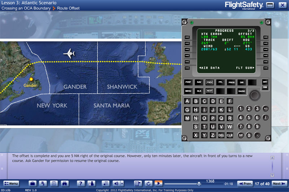Click the RADIO function key
This screenshot has width=289, height=192.
click(x=242, y=91)
